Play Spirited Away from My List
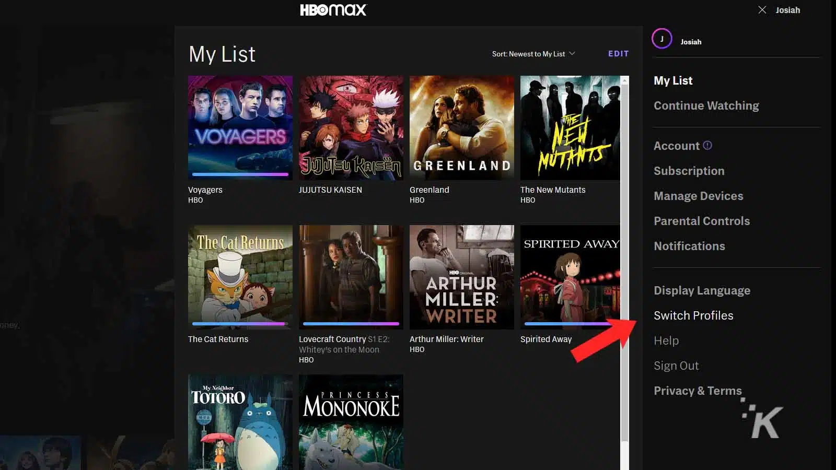Image resolution: width=836 pixels, height=470 pixels. 570,277
